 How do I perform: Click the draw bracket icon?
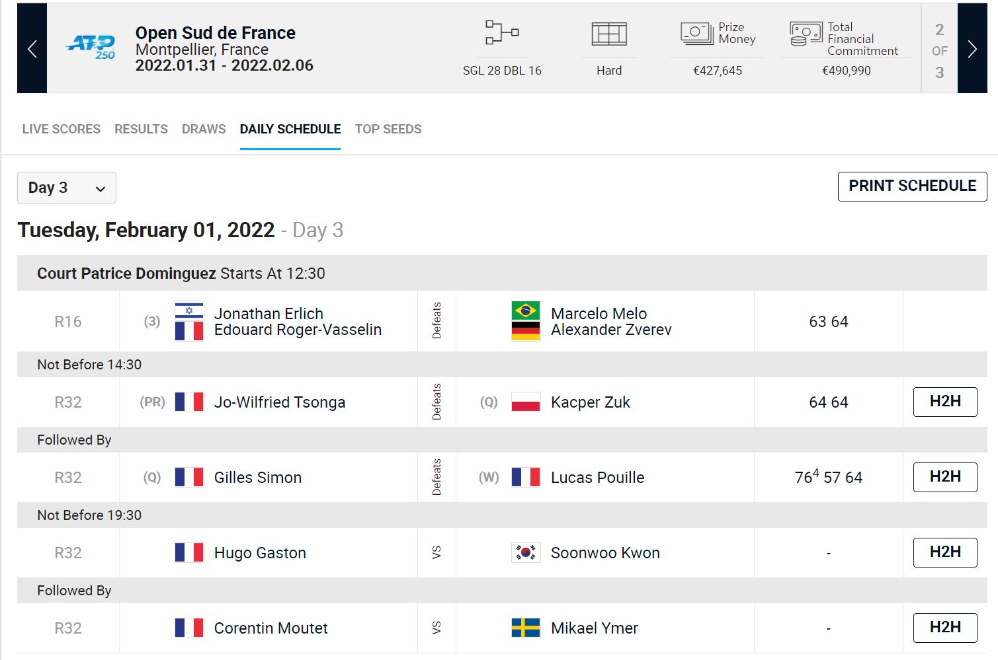click(x=501, y=32)
